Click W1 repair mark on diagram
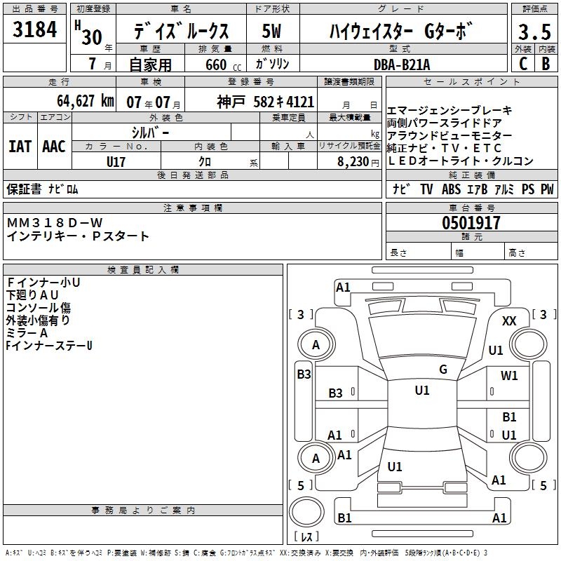This screenshot has width=561, height=561. click(509, 375)
